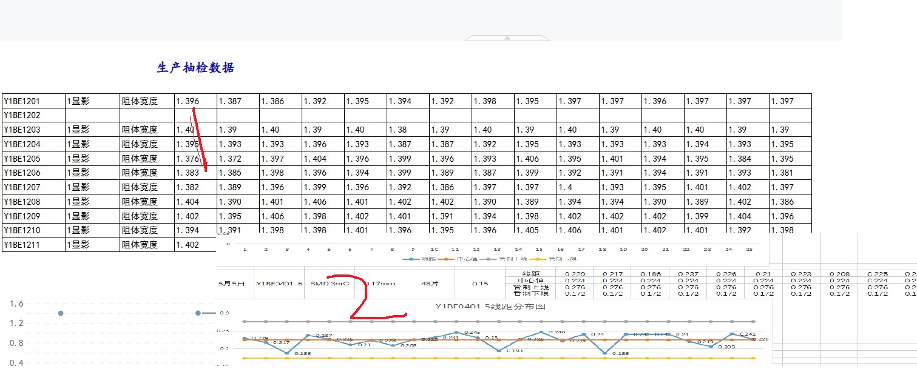Select row label Y1BE1211

22,245
